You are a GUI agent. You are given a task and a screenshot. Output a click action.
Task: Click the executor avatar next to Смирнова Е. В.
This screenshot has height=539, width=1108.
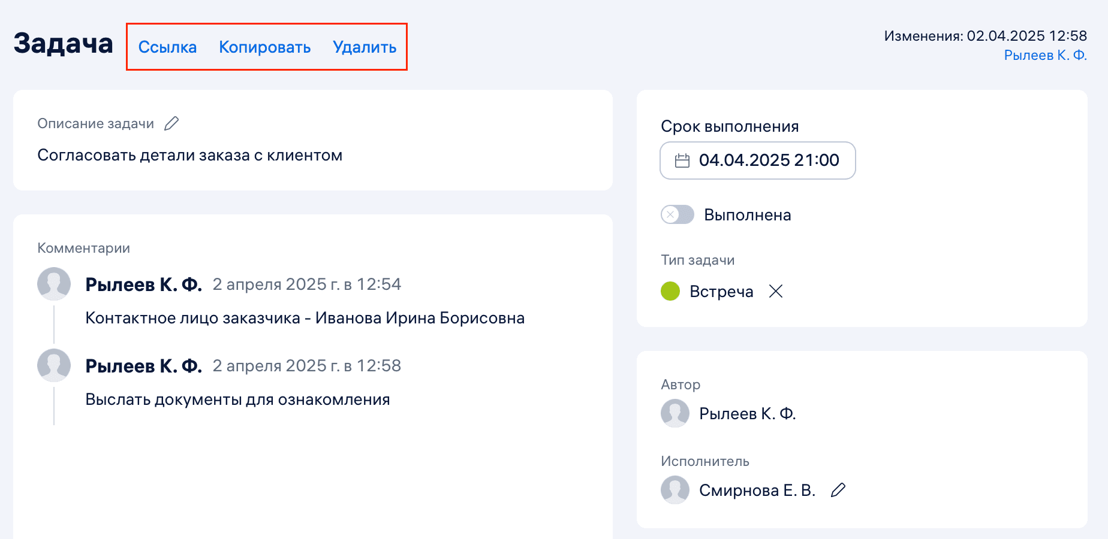[675, 489]
